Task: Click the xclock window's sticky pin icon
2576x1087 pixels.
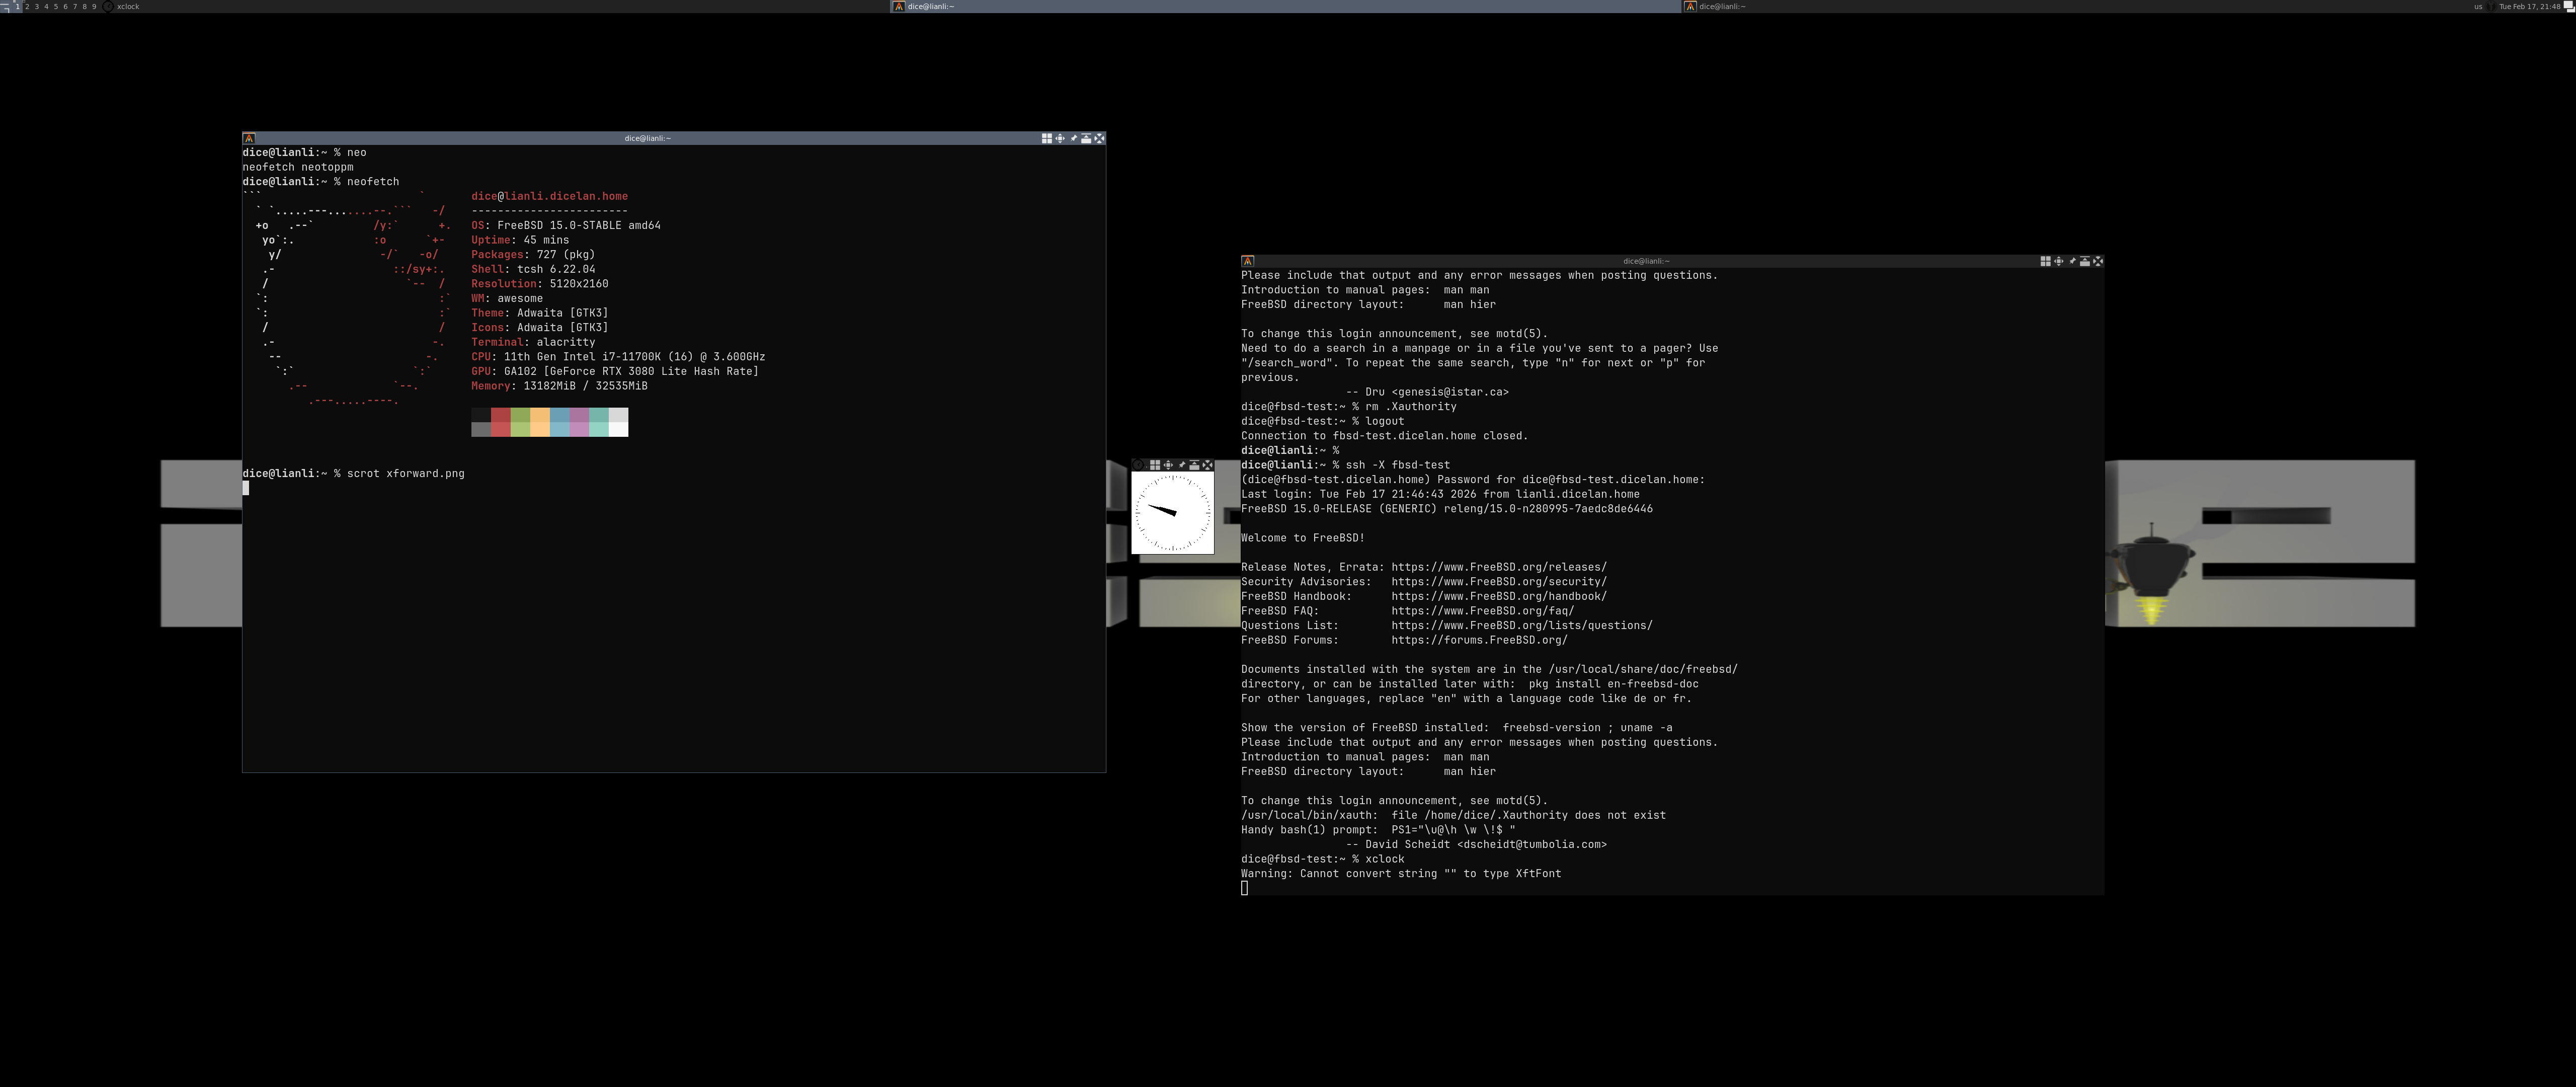Action: click(1181, 465)
